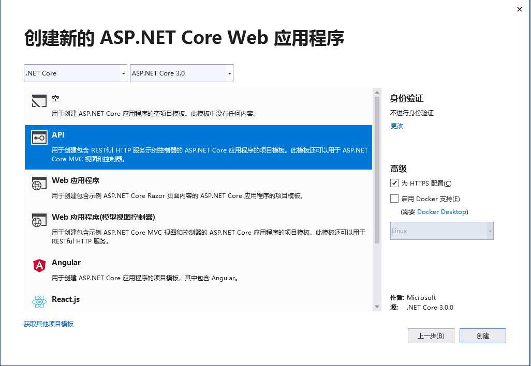Click the 作者: Microsoft text
Image resolution: width=531 pixels, height=366 pixels.
point(413,298)
